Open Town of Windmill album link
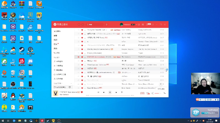The image size is (220, 123). coord(144,80)
